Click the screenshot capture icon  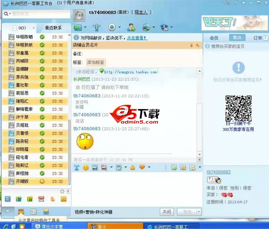(x=104, y=167)
